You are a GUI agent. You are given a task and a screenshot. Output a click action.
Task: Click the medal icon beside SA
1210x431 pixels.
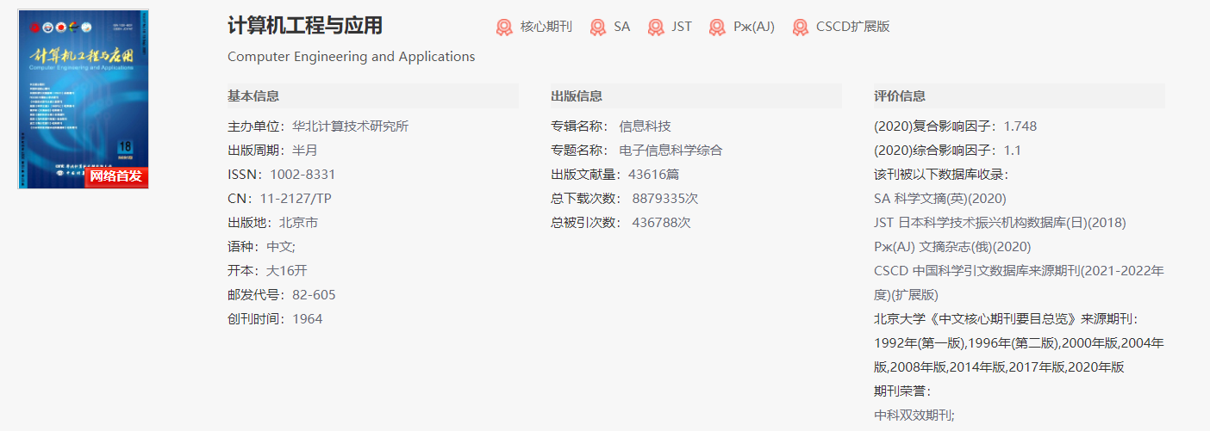(598, 28)
